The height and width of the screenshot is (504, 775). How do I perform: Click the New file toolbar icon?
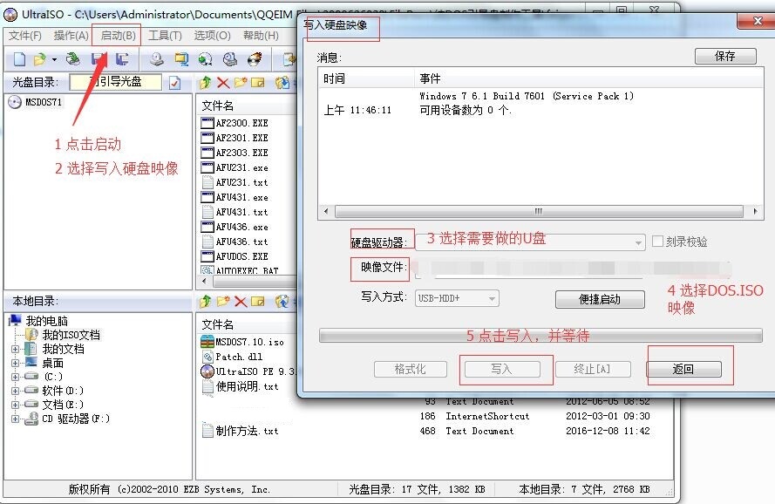coord(19,59)
